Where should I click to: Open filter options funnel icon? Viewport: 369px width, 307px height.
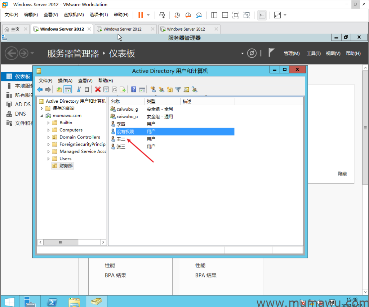tap(178, 90)
